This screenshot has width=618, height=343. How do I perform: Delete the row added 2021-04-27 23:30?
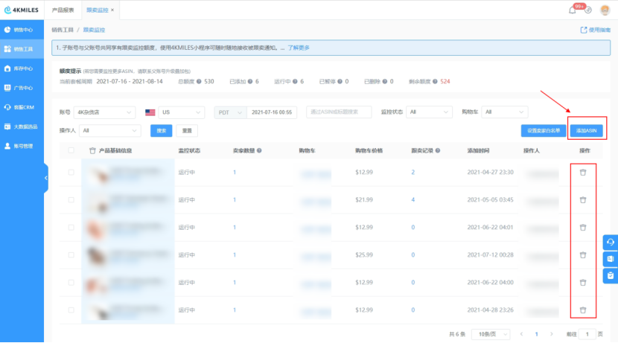pyautogui.click(x=583, y=172)
